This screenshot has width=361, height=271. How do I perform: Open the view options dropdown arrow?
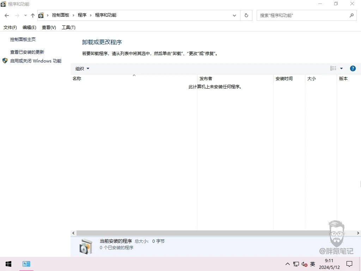[x=341, y=68]
